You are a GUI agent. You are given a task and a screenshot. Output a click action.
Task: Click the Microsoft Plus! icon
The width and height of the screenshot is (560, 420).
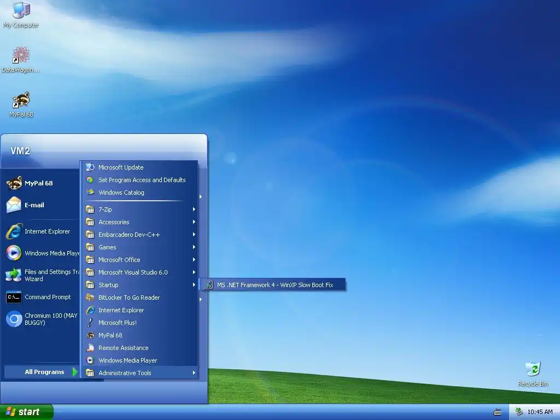pyautogui.click(x=90, y=323)
